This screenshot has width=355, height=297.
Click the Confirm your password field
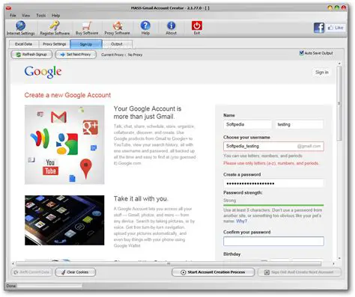pyautogui.click(x=273, y=241)
